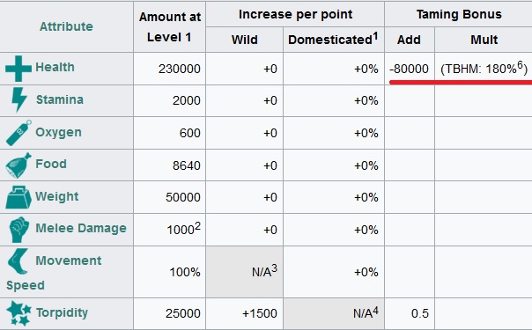The height and width of the screenshot is (330, 532).
Task: Click footnote 4 in Torpidity N/A cell
Action: [x=375, y=310]
